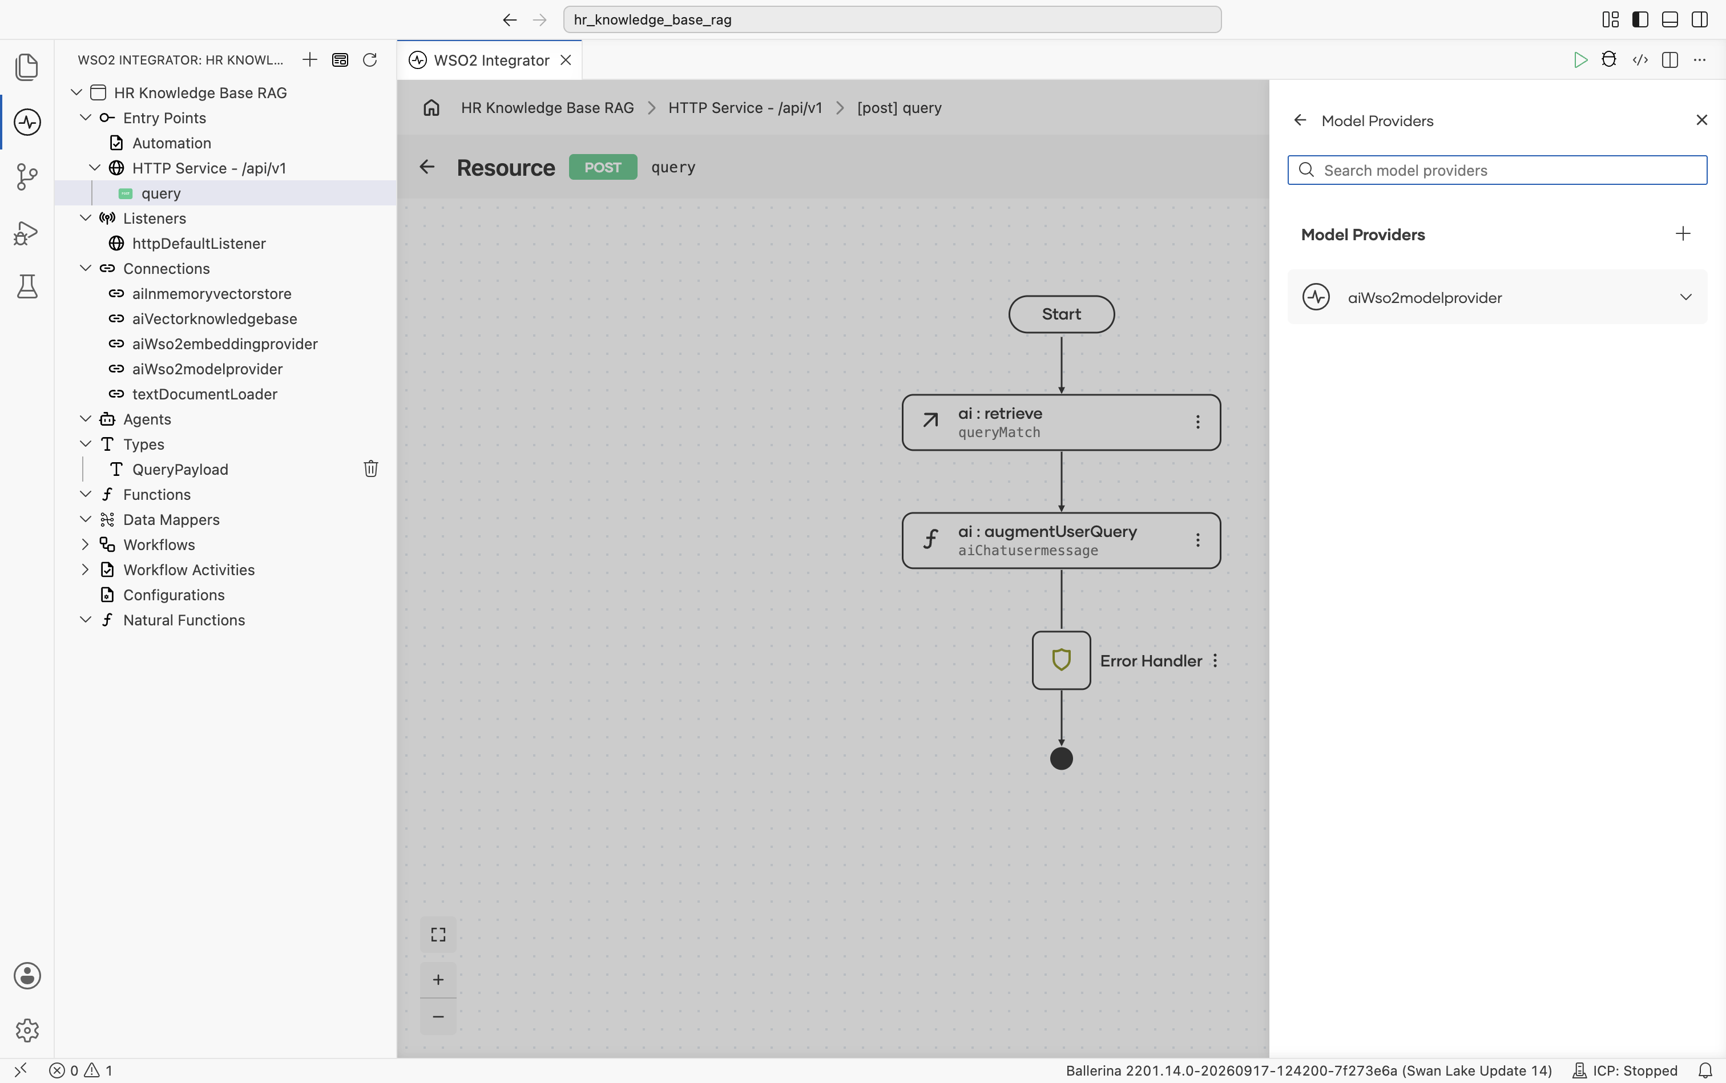Click the fit to screen icon
1726x1083 pixels.
coord(438,934)
